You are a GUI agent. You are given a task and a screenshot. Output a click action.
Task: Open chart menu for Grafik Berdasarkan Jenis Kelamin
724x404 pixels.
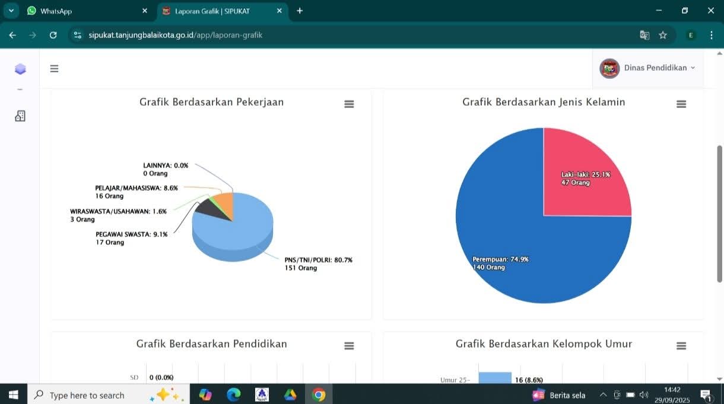coord(681,104)
